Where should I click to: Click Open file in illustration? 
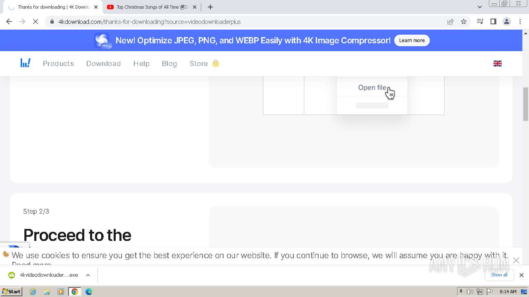pos(372,87)
